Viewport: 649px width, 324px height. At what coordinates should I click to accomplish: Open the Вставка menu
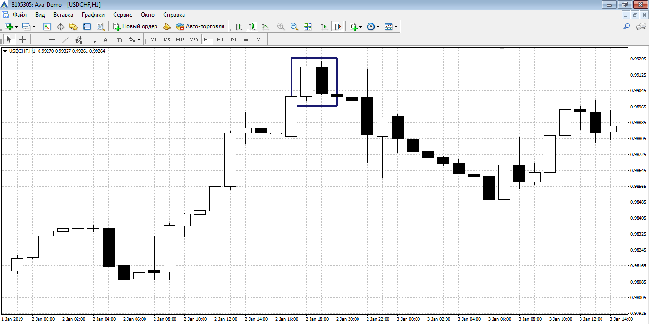tap(63, 15)
